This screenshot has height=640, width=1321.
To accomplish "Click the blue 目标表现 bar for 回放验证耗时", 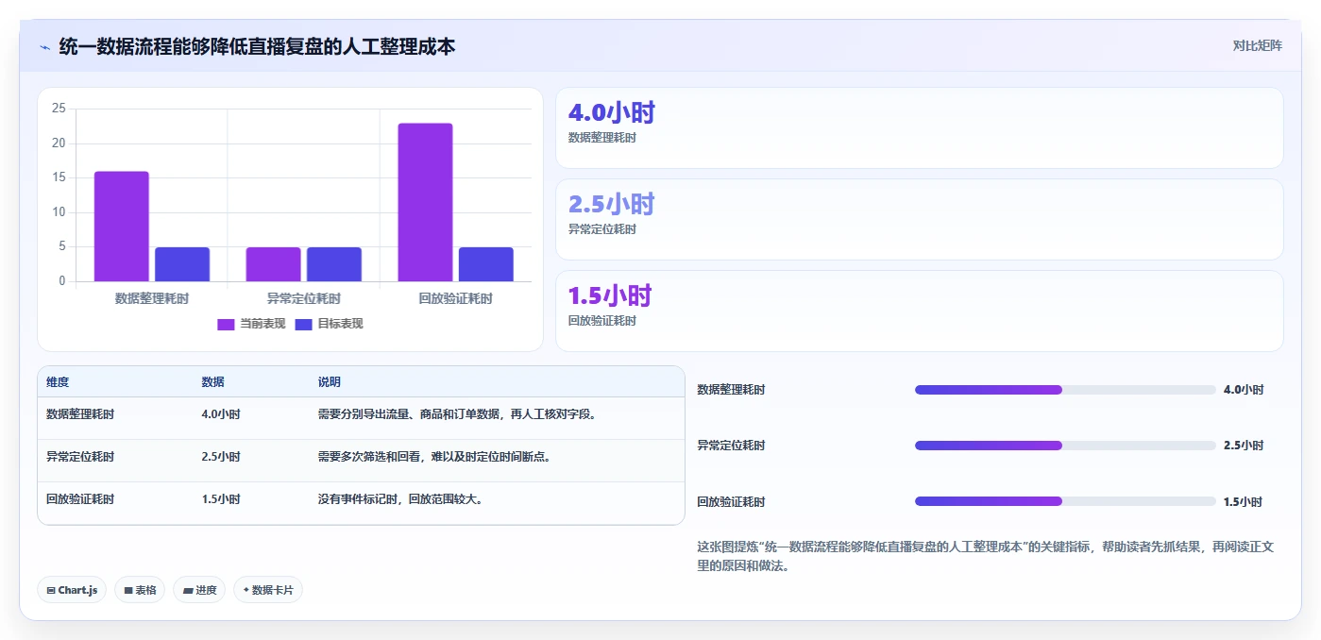I will [x=486, y=264].
